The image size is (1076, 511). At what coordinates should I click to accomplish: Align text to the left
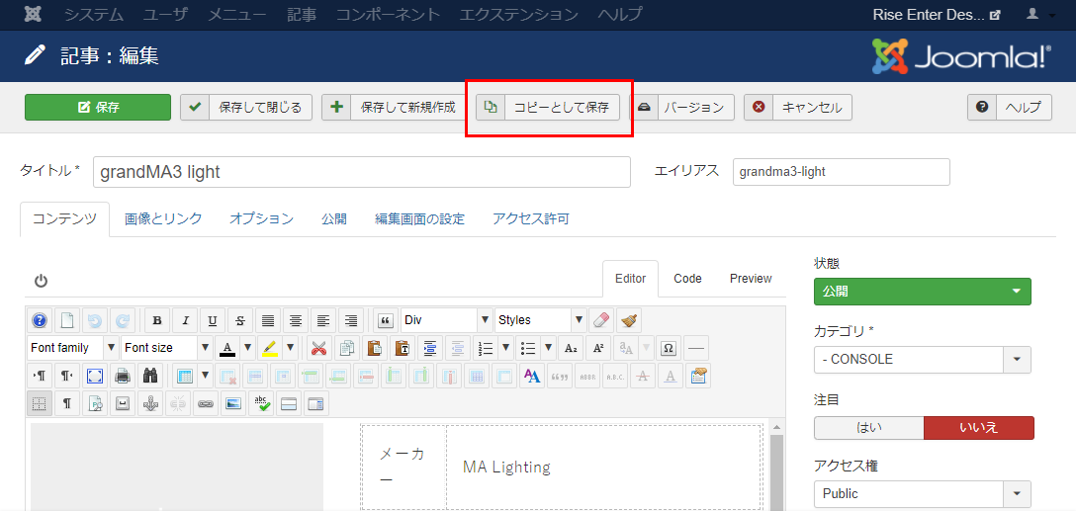tap(323, 320)
